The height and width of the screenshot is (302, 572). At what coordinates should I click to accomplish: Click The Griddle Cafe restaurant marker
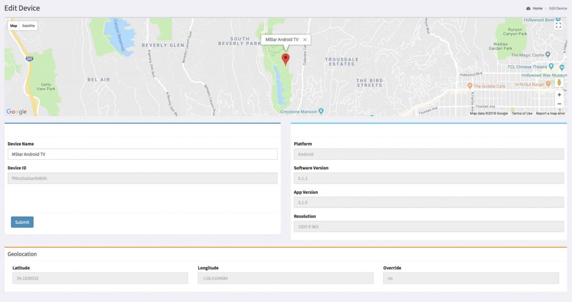[x=470, y=86]
